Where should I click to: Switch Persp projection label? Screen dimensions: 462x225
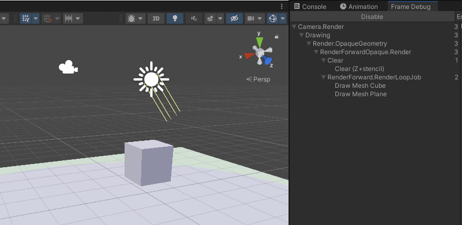pos(258,79)
